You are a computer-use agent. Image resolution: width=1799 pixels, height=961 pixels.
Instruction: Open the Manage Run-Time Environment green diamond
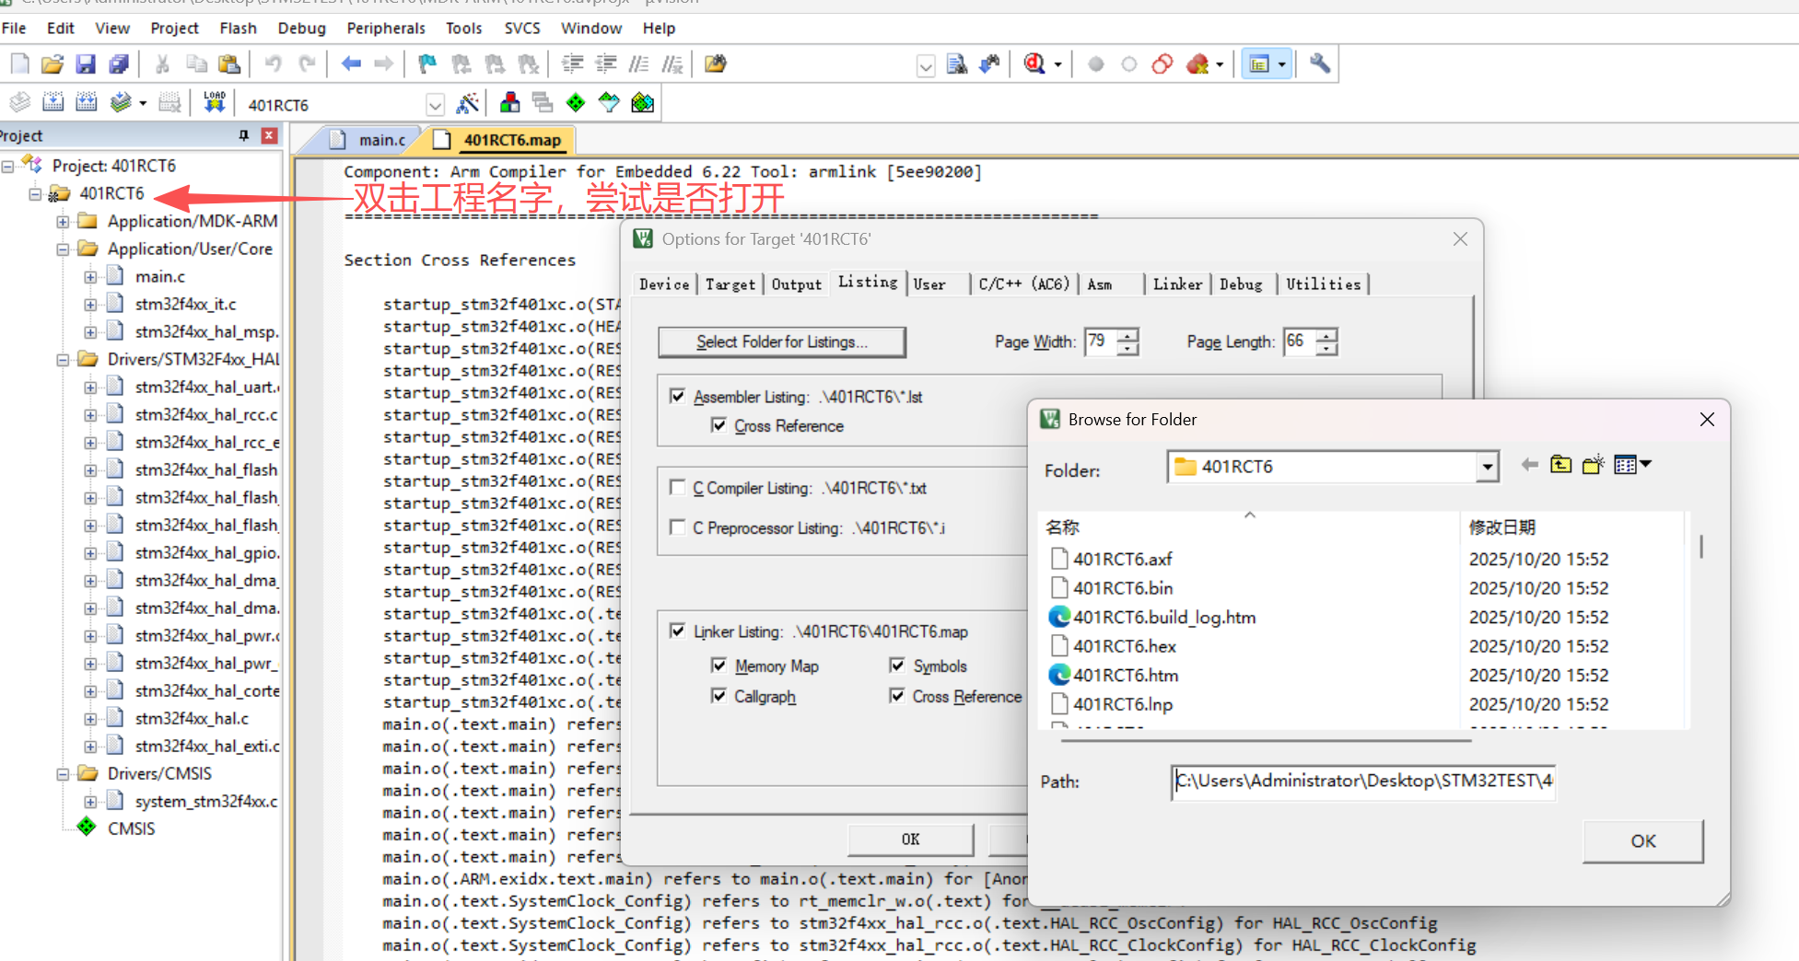click(x=576, y=102)
